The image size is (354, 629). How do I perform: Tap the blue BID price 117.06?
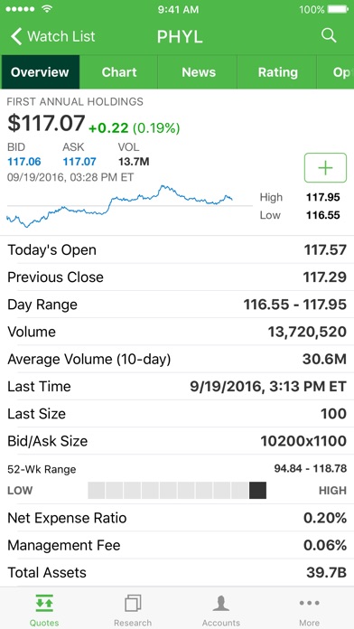point(24,162)
